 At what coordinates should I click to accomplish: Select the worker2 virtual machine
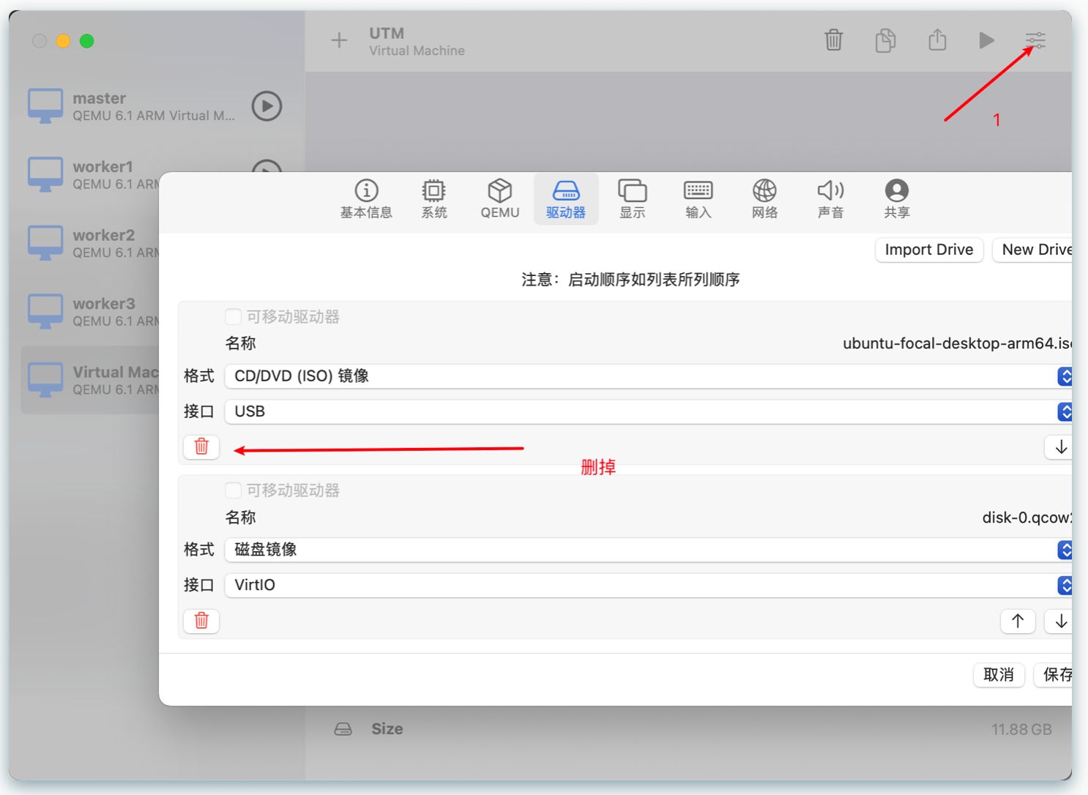click(x=103, y=243)
